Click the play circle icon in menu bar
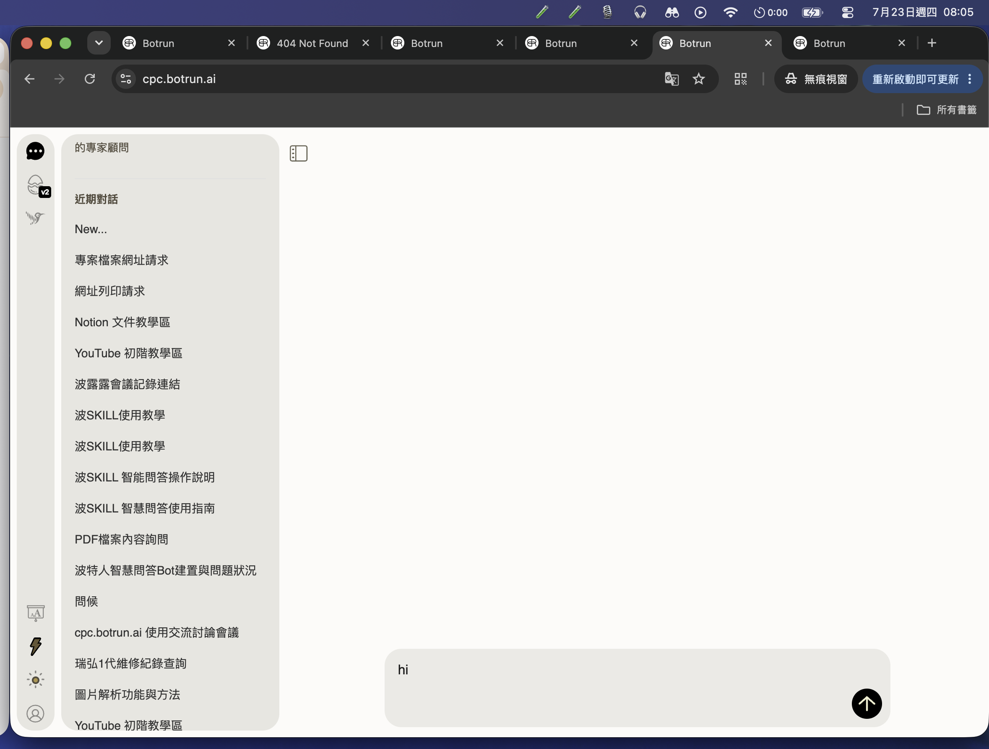The height and width of the screenshot is (749, 989). [700, 13]
